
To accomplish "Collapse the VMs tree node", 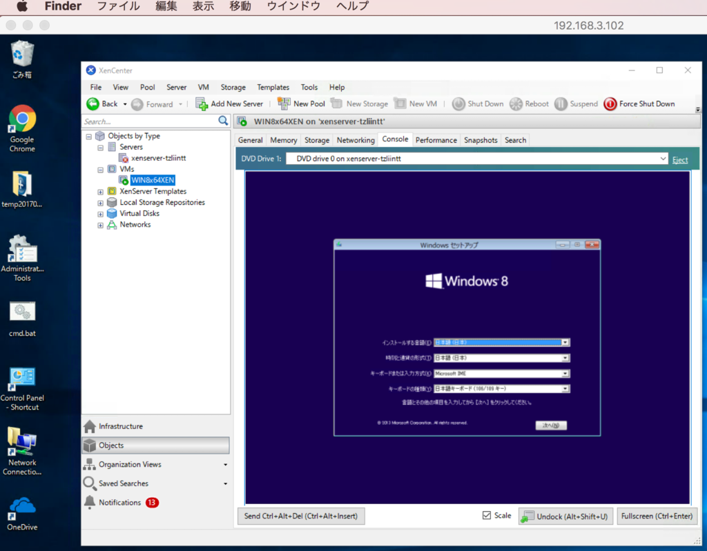I will [x=100, y=170].
